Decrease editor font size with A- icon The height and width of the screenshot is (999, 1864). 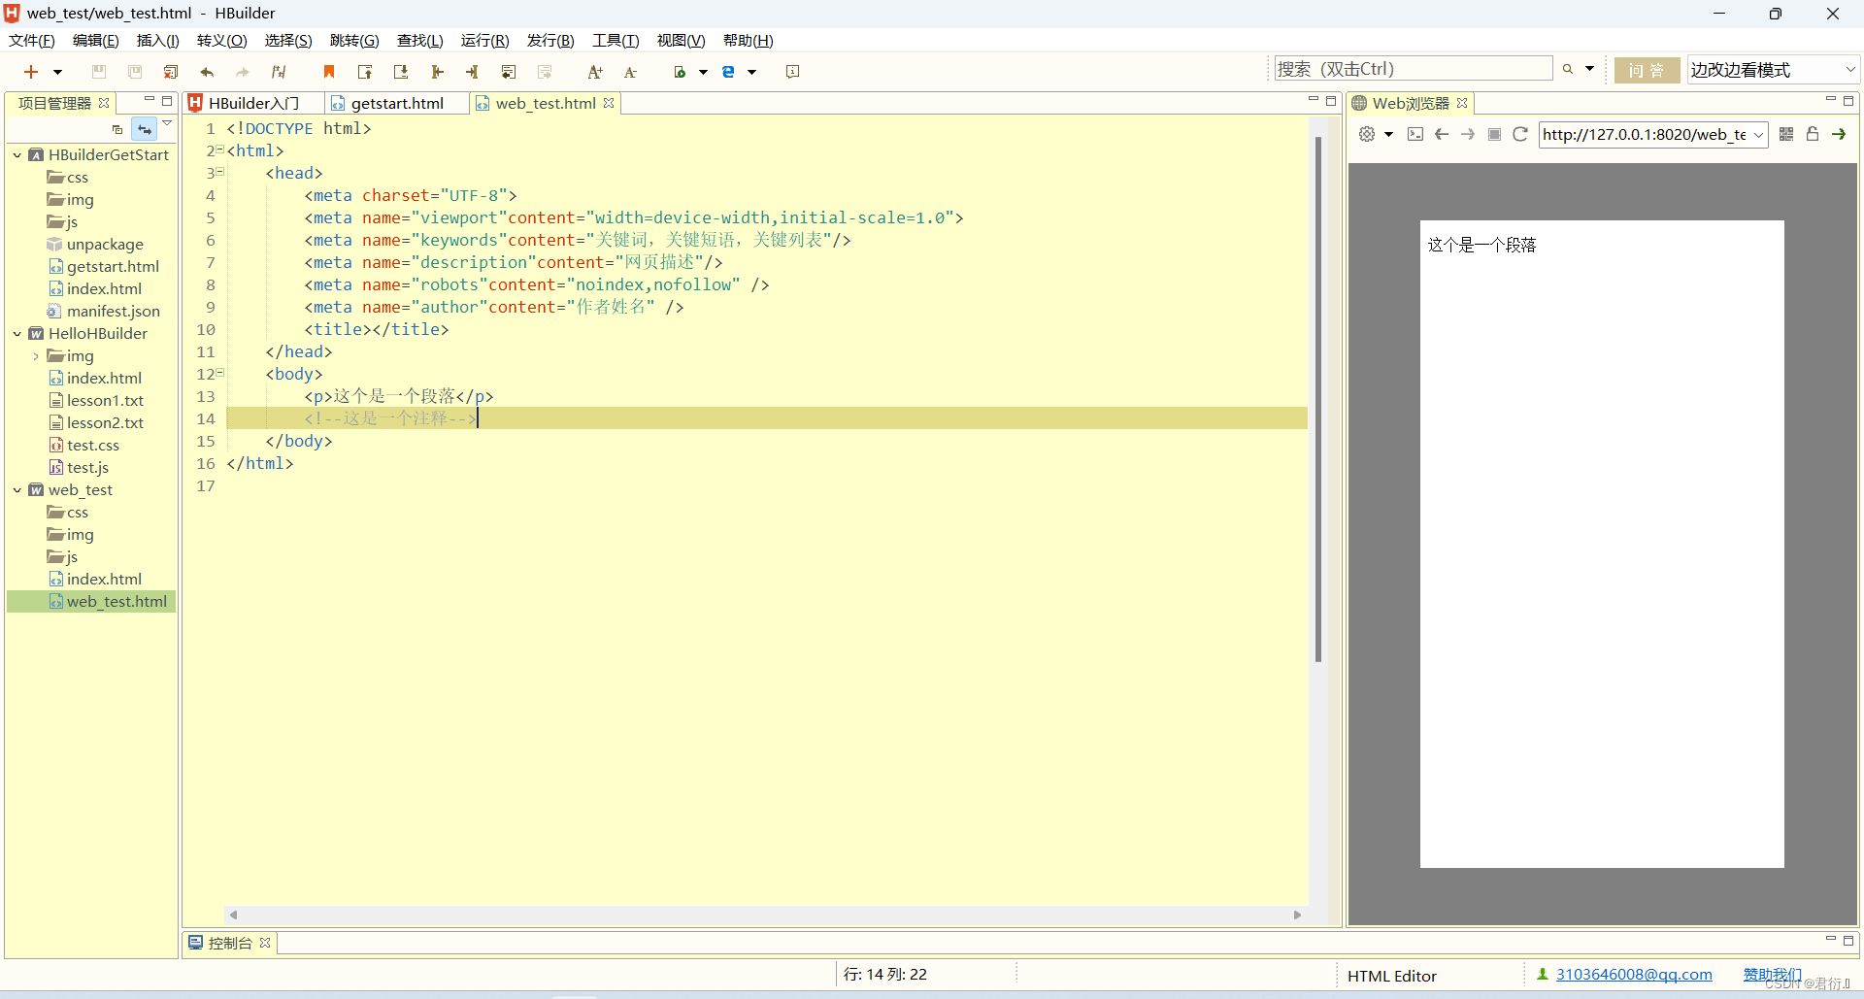[x=631, y=72]
